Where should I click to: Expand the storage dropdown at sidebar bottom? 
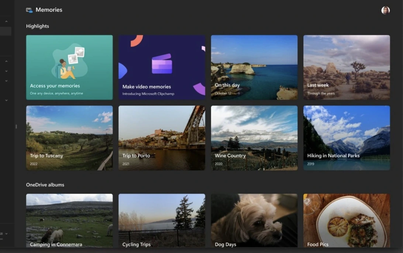point(6,233)
